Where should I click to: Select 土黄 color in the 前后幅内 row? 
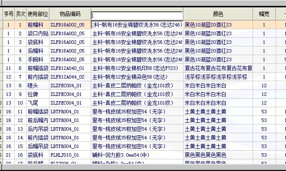218,120
